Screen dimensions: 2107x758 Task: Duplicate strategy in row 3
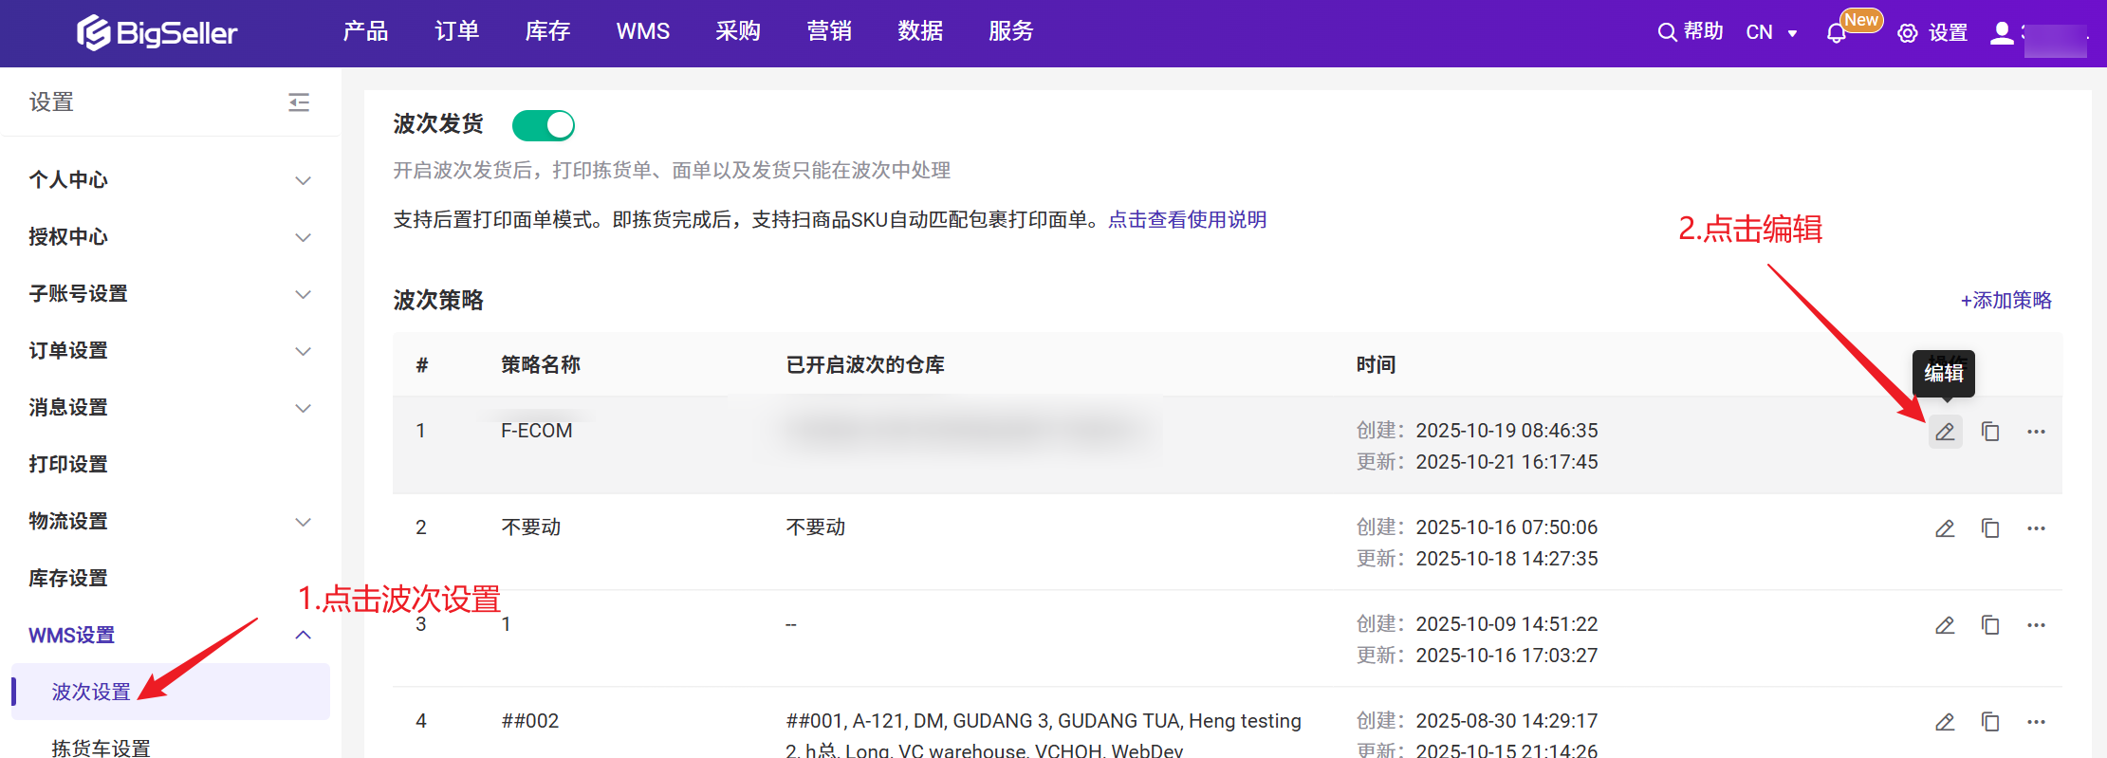tap(1990, 625)
